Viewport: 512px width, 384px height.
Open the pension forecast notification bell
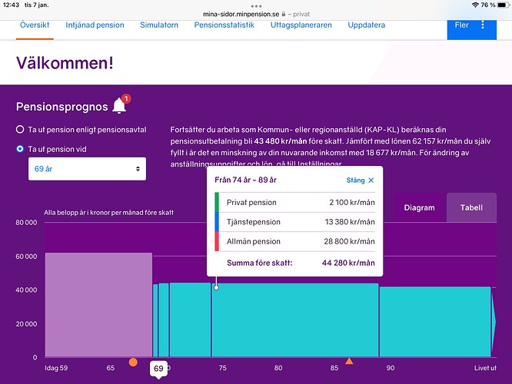[x=119, y=105]
